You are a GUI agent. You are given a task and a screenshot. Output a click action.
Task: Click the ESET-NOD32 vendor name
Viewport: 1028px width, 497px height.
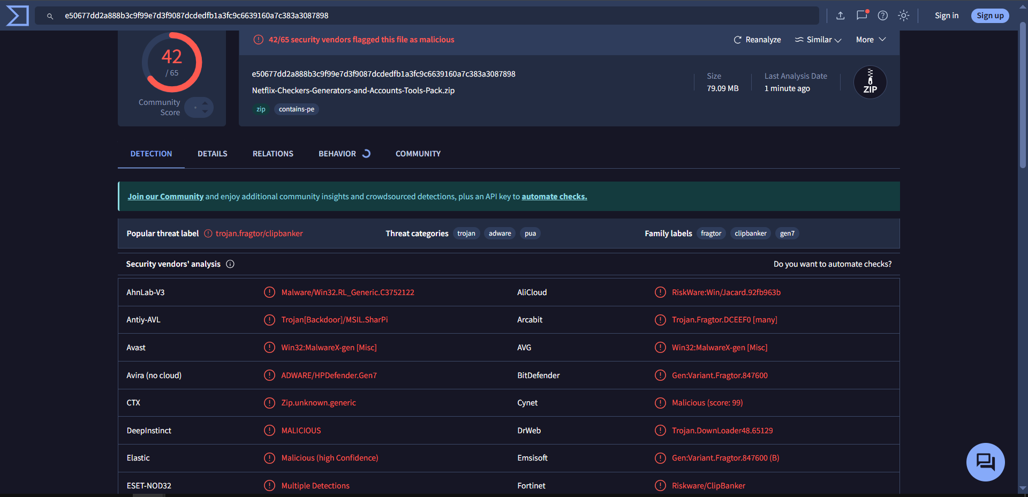tap(149, 486)
